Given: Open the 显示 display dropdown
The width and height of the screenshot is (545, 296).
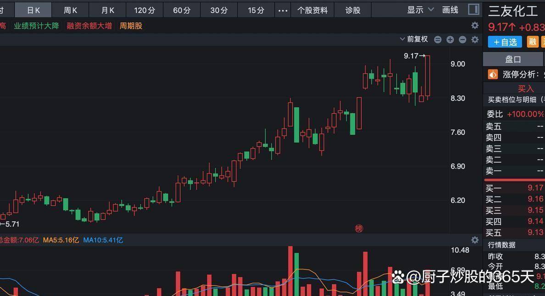Looking at the screenshot, I should (420, 10).
